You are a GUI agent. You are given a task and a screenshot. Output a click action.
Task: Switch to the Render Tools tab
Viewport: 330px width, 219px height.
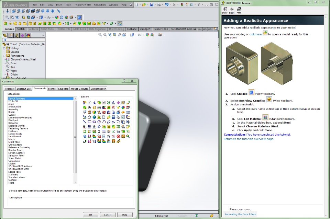tap(161, 29)
